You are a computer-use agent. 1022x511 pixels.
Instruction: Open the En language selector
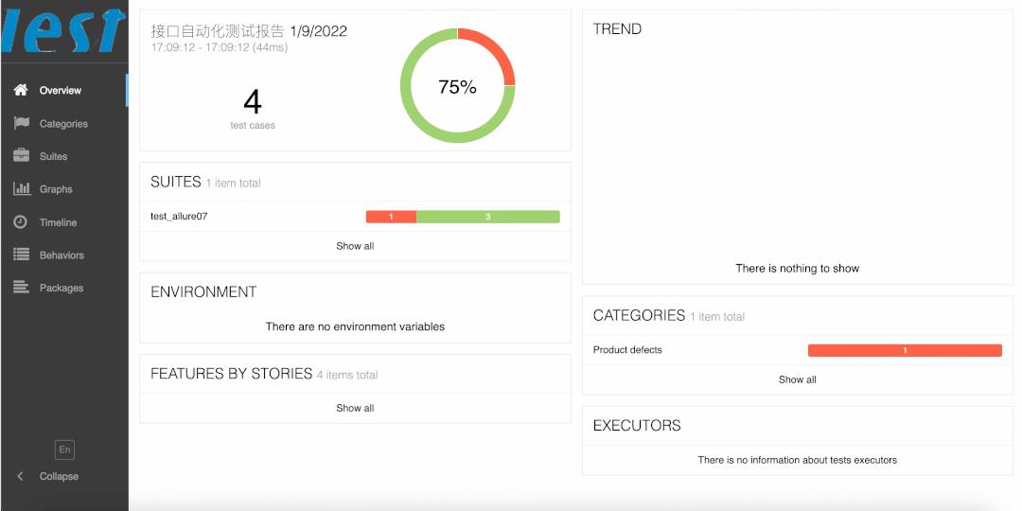pos(64,449)
